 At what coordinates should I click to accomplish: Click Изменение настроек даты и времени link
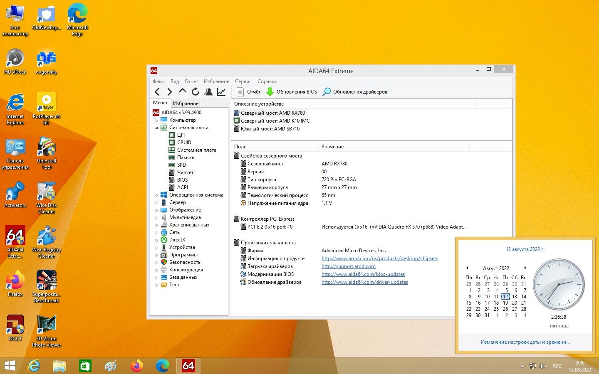[525, 342]
